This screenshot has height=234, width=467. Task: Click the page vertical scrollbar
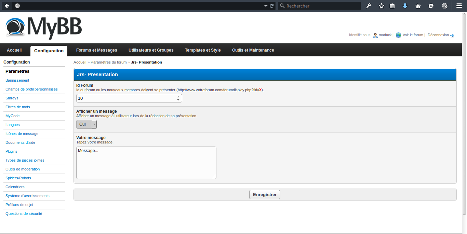[464, 114]
